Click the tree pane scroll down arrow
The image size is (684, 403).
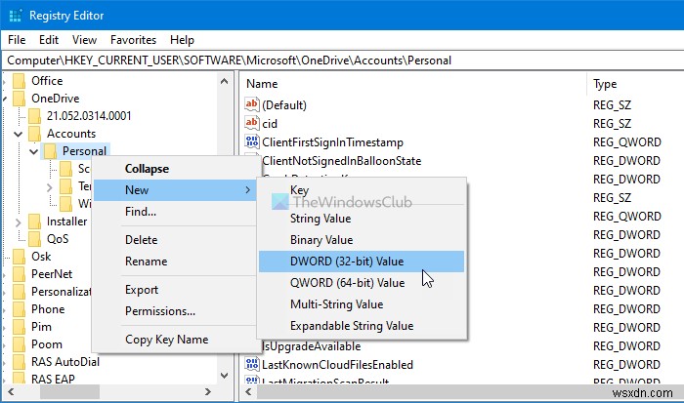click(x=224, y=375)
